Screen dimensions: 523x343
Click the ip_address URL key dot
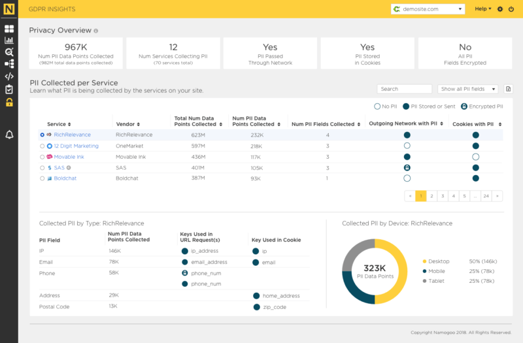click(x=184, y=251)
